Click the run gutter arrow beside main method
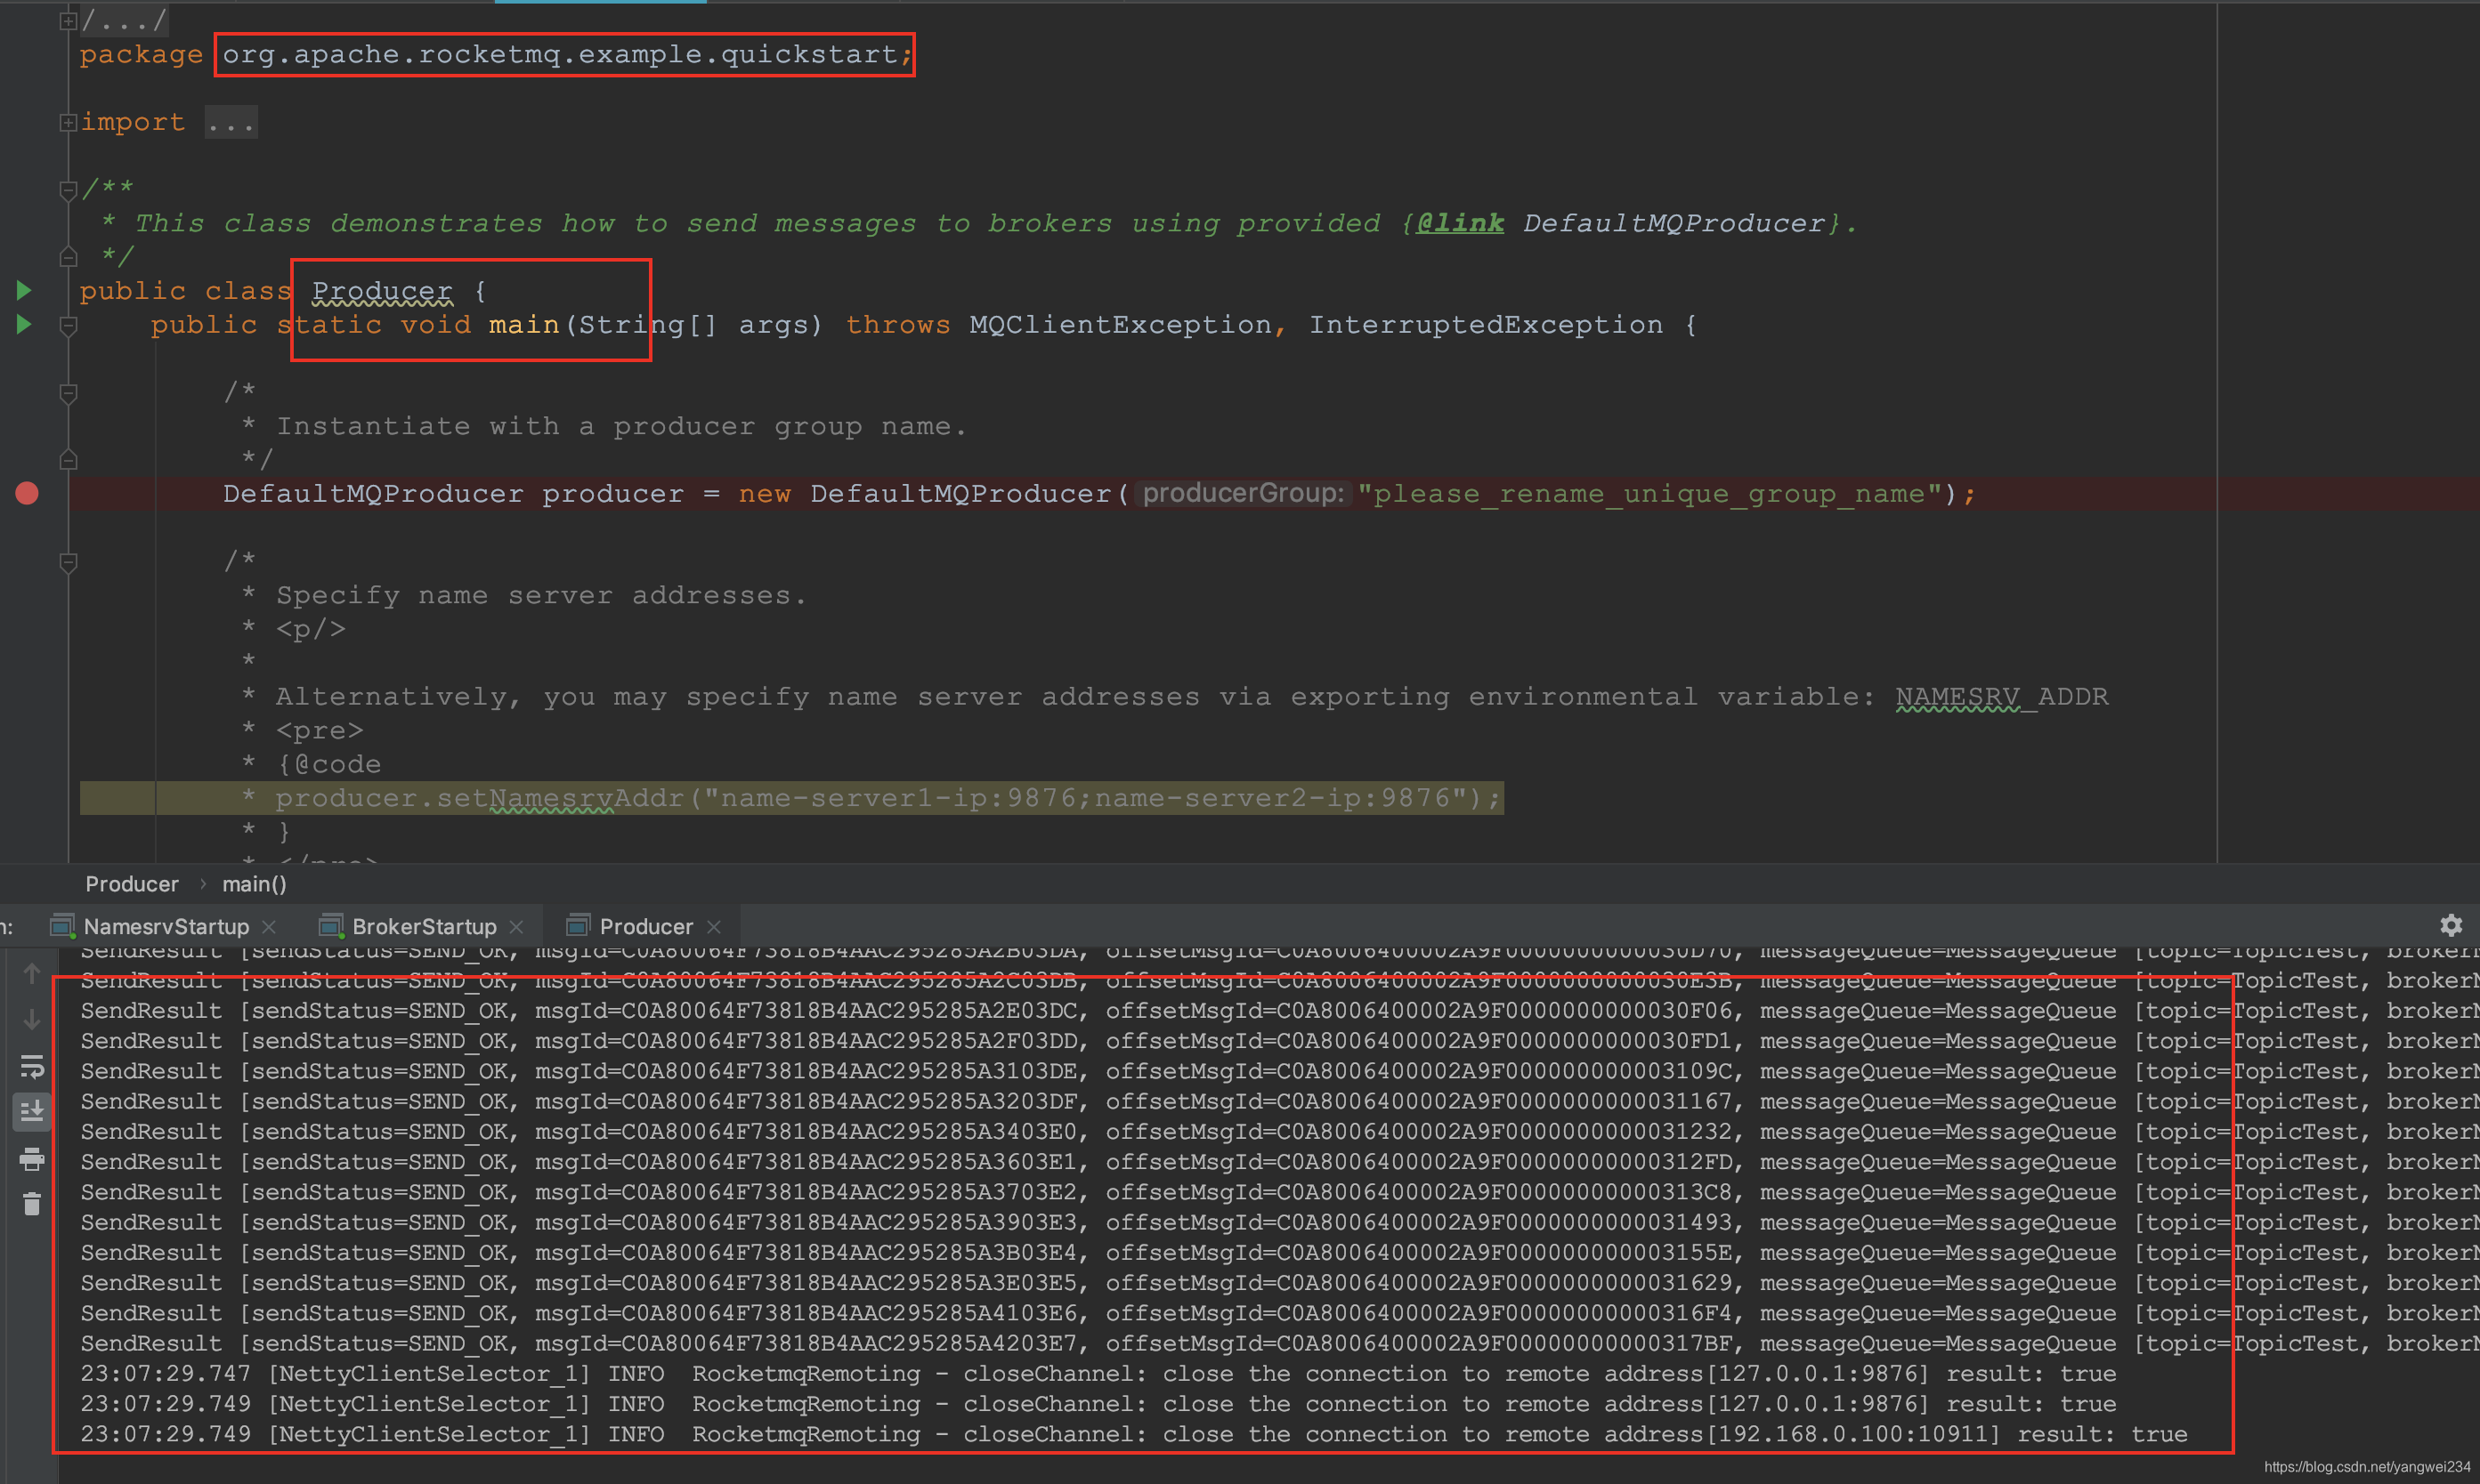The image size is (2480, 1484). pyautogui.click(x=24, y=325)
